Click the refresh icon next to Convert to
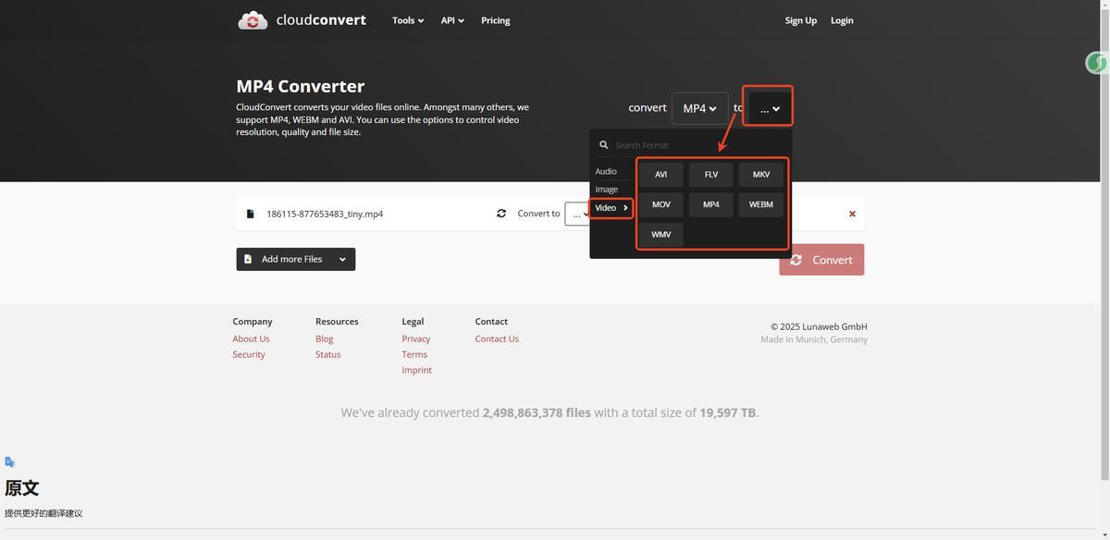Screen dimensions: 1110x540 501,214
